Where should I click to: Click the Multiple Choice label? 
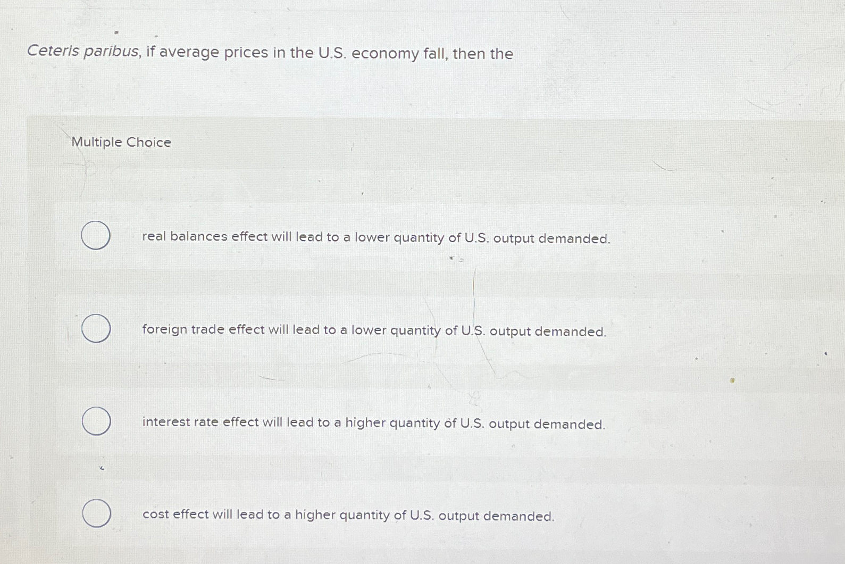pyautogui.click(x=121, y=142)
